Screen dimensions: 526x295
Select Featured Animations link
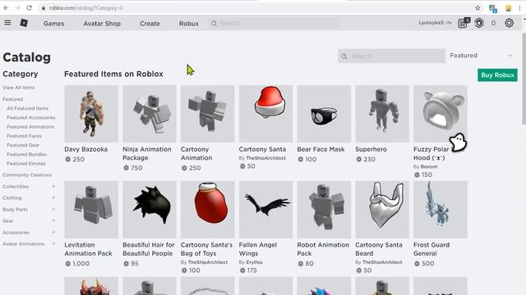click(30, 127)
